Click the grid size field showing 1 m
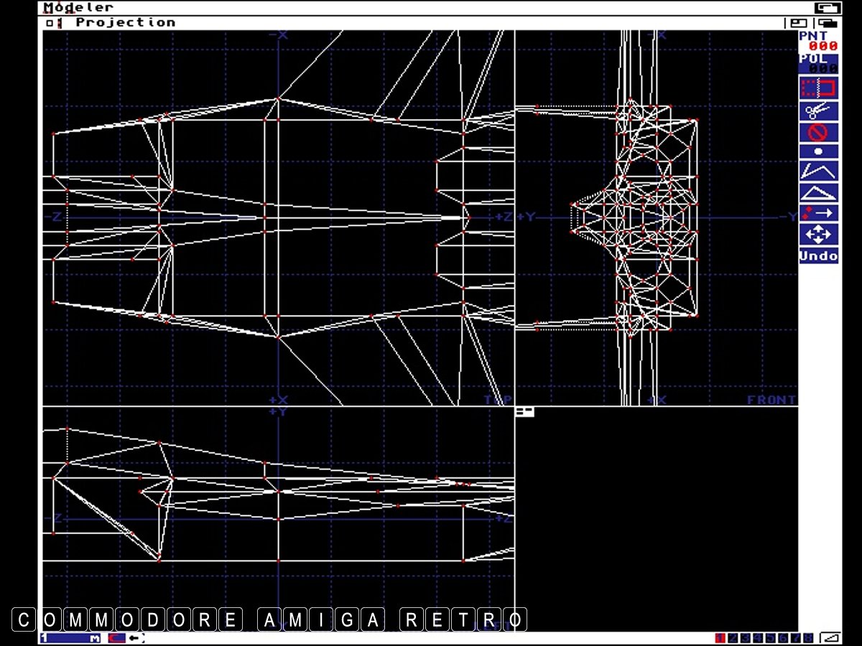The image size is (862, 646). pos(71,637)
